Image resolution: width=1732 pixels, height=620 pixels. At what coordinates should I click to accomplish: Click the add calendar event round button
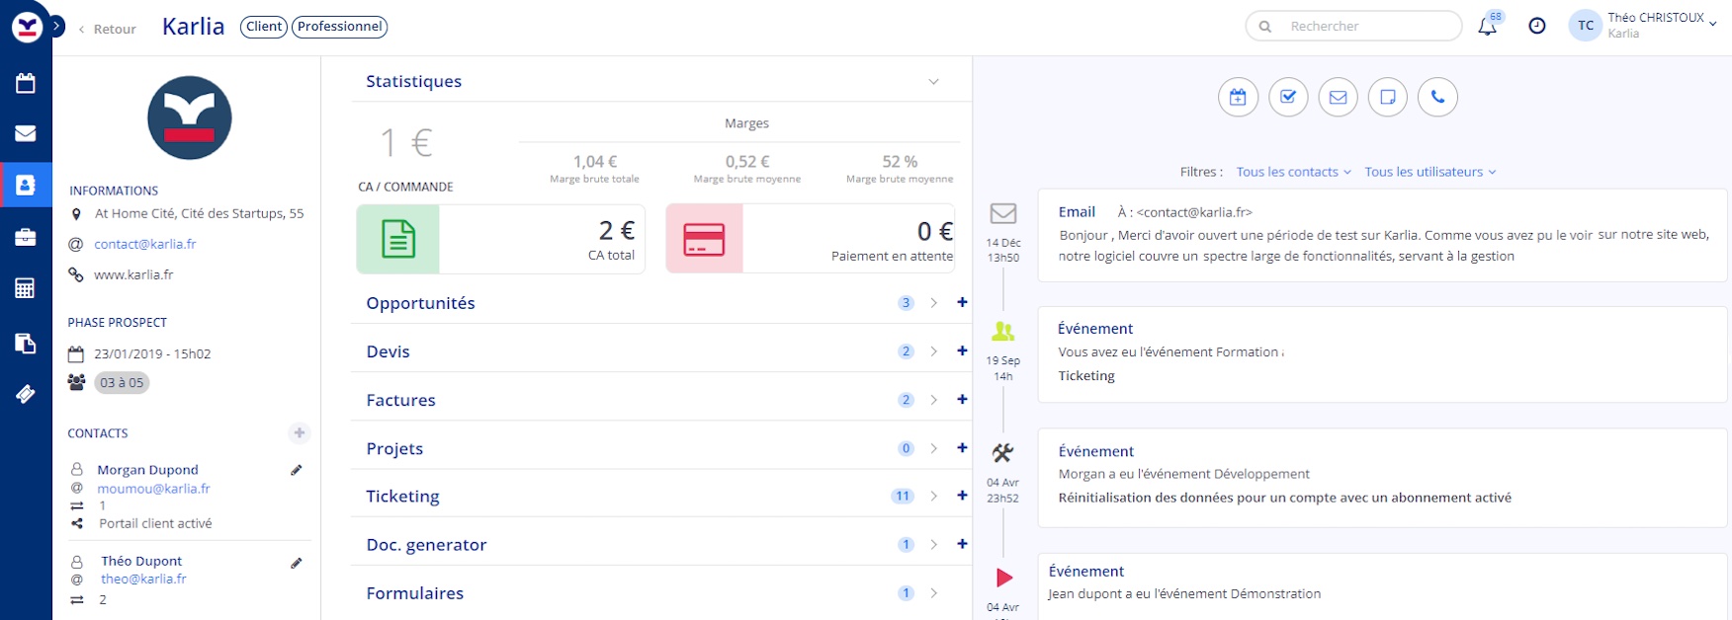click(x=1238, y=97)
